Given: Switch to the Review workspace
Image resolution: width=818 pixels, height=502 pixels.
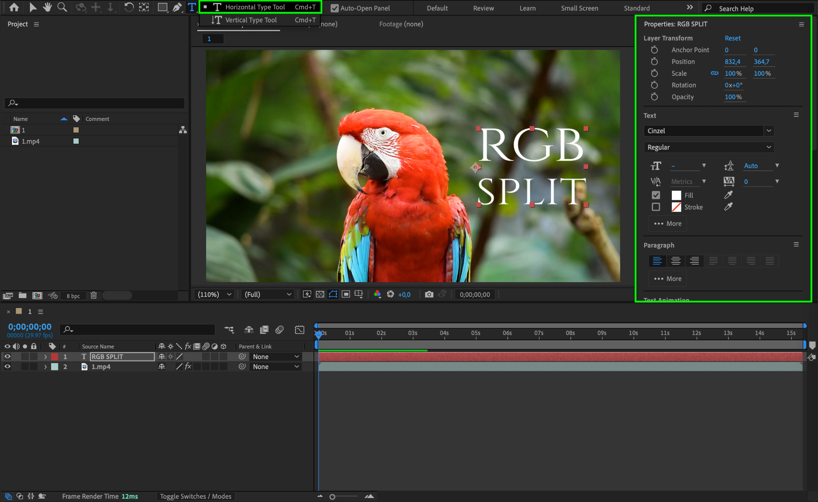Looking at the screenshot, I should click(483, 8).
